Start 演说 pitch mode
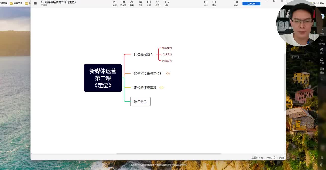Screen dimensions: 326x170 point(214,3)
